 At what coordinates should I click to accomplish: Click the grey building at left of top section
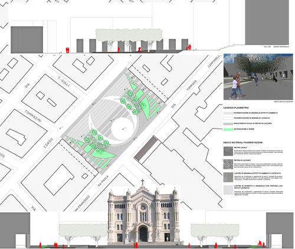[x=27, y=40]
